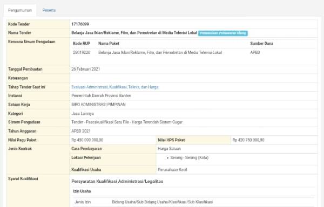This screenshot has height=207, width=324.
Task: Select the Tahap Tender Saat ini label
Action: tap(26, 87)
